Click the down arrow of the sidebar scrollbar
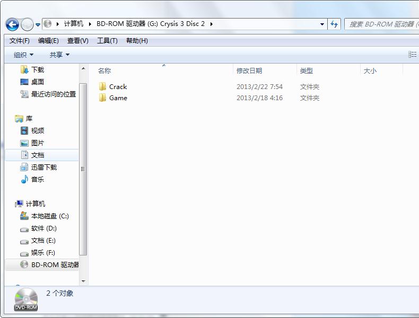 tap(83, 281)
